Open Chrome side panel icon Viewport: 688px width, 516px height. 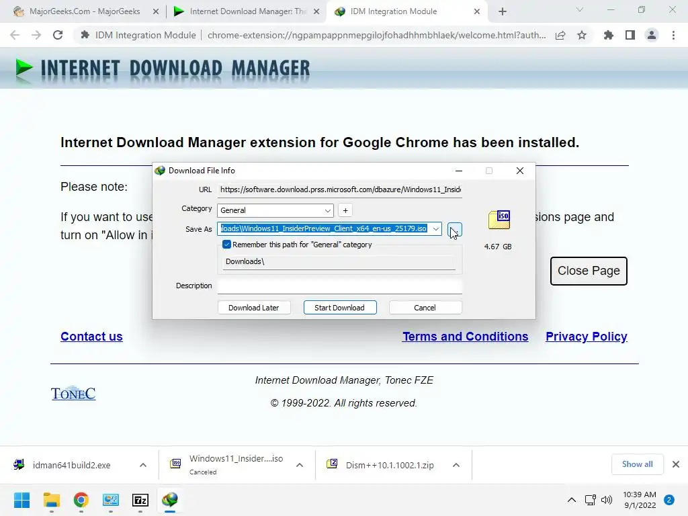point(630,35)
